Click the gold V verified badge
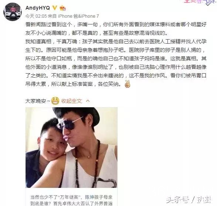This screenshot has height=206, width=217. point(55,8)
